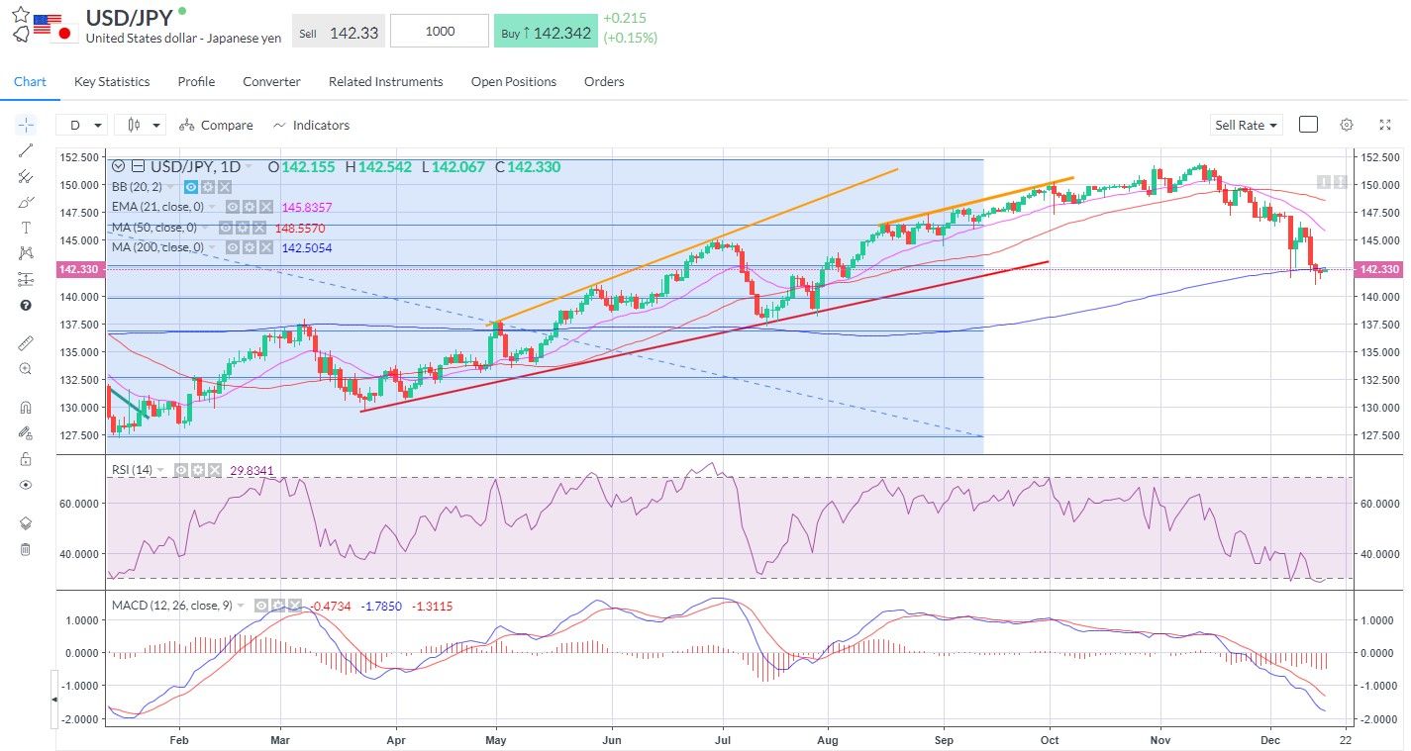
Task: Open the Orders tab
Action: [604, 81]
